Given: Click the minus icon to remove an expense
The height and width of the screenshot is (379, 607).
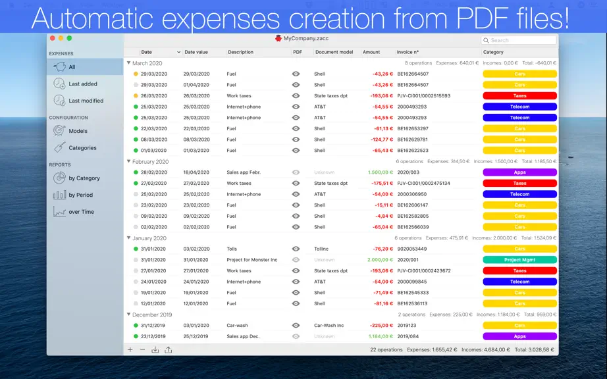Looking at the screenshot, I should (x=142, y=349).
